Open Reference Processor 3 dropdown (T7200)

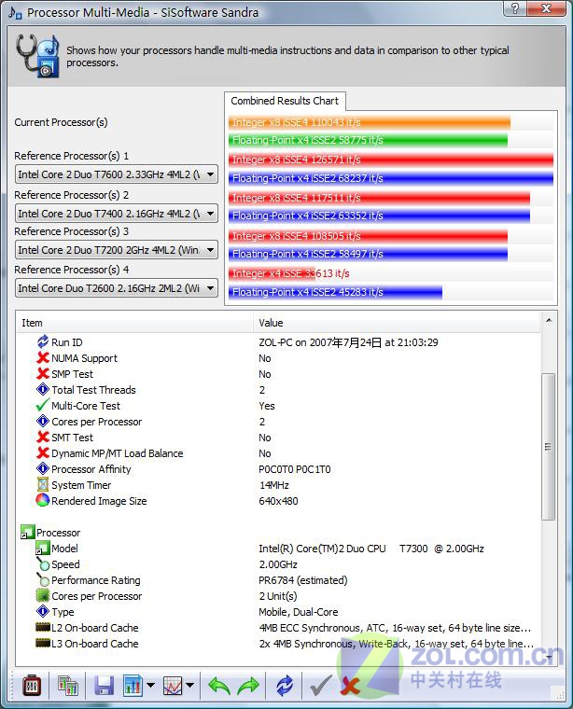click(117, 250)
